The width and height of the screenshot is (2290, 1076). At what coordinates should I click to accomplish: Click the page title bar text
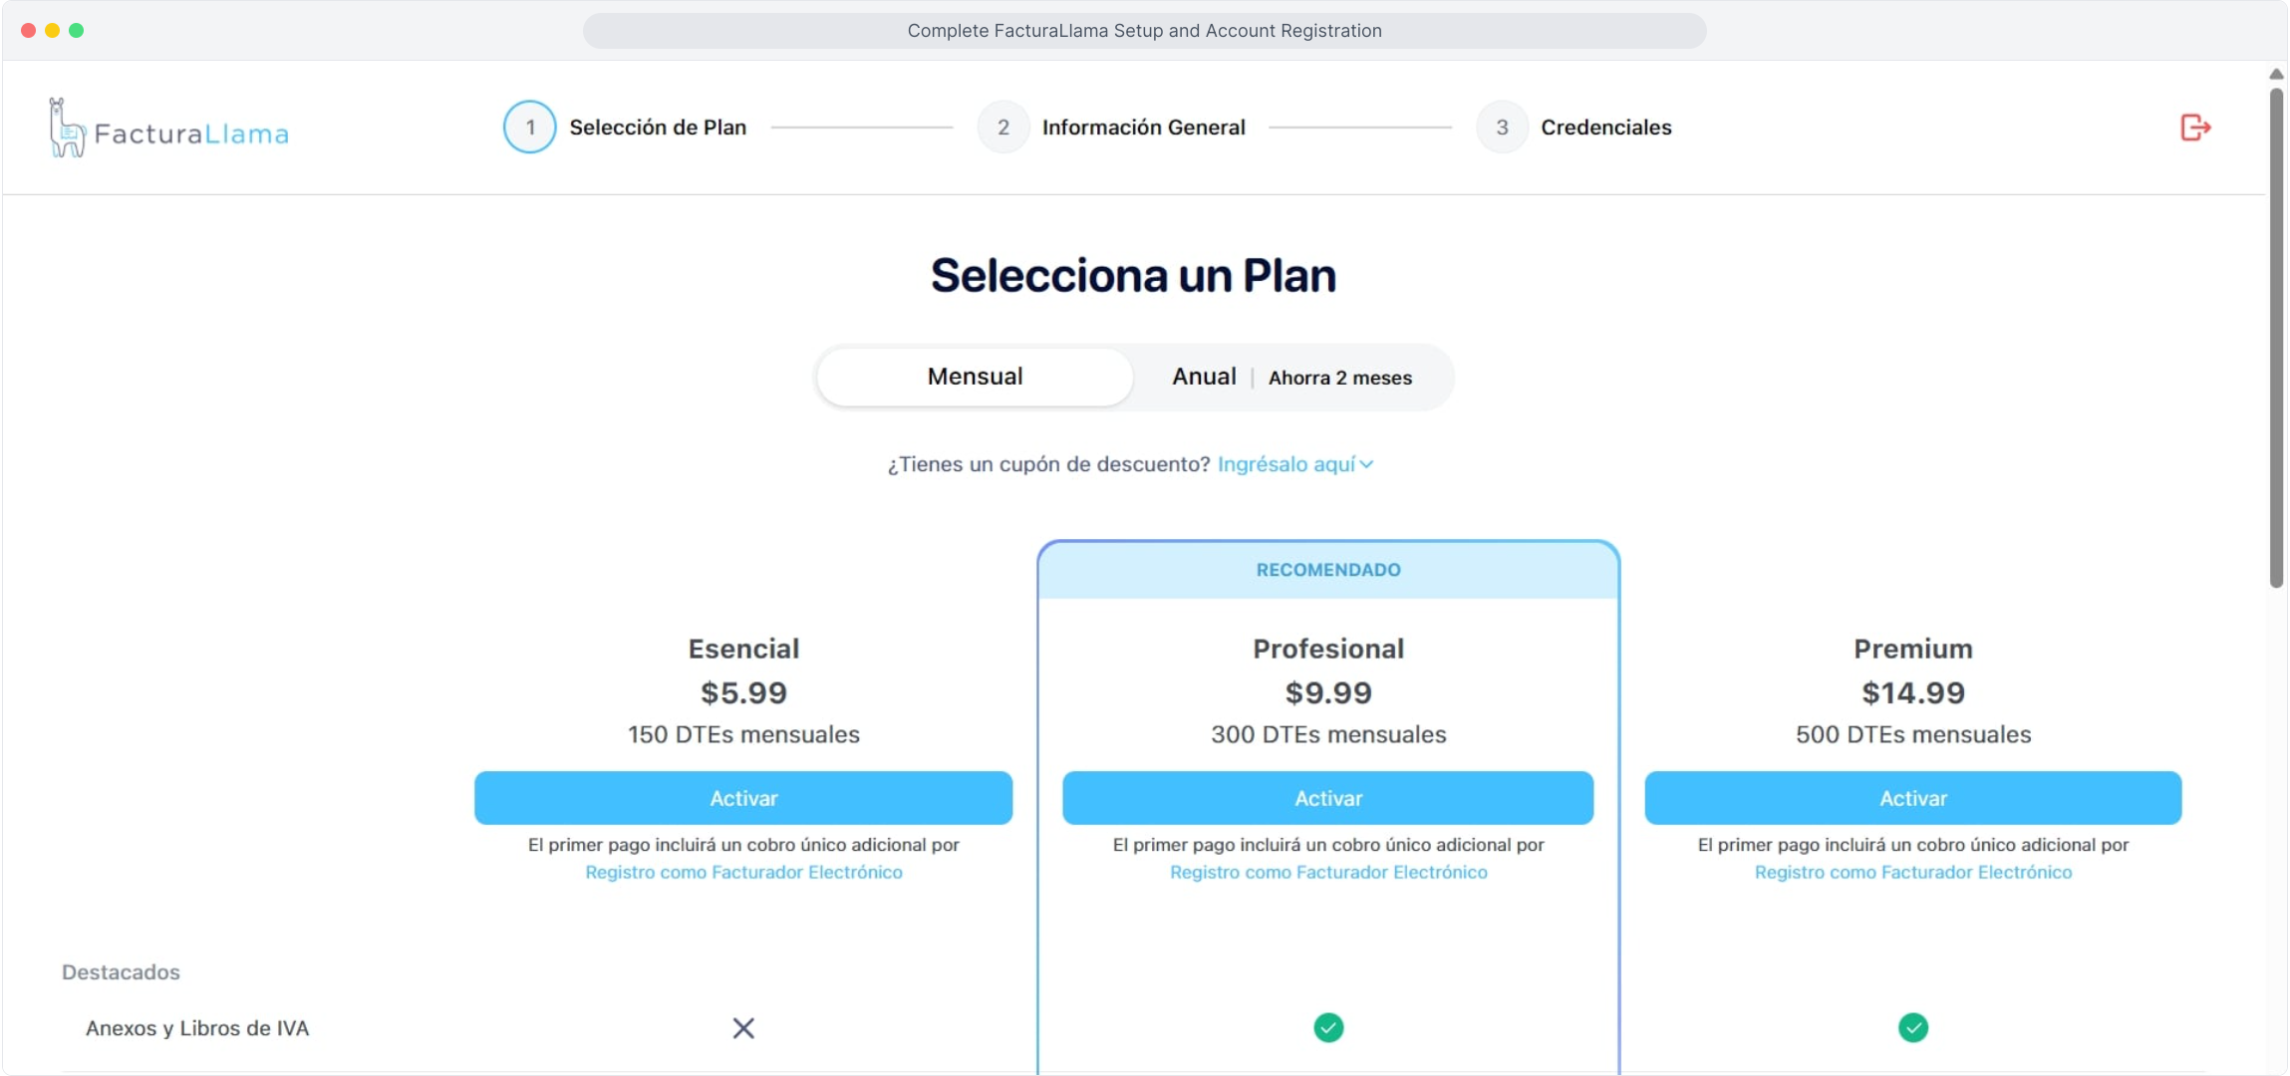click(x=1144, y=31)
